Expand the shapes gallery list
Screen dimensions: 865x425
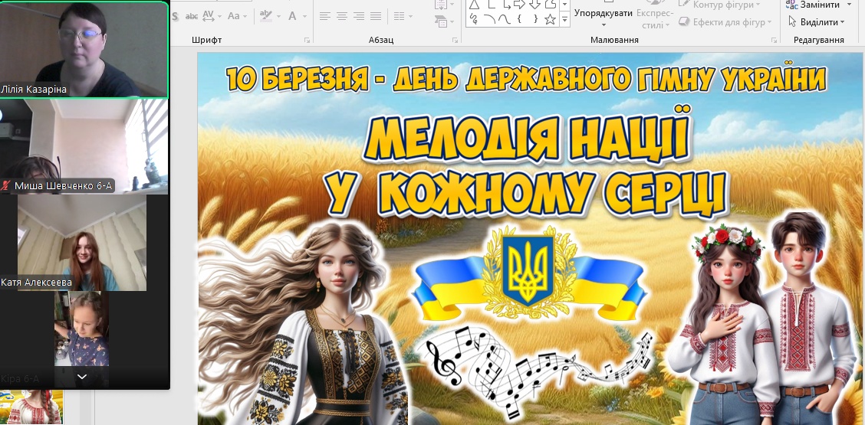pyautogui.click(x=564, y=21)
